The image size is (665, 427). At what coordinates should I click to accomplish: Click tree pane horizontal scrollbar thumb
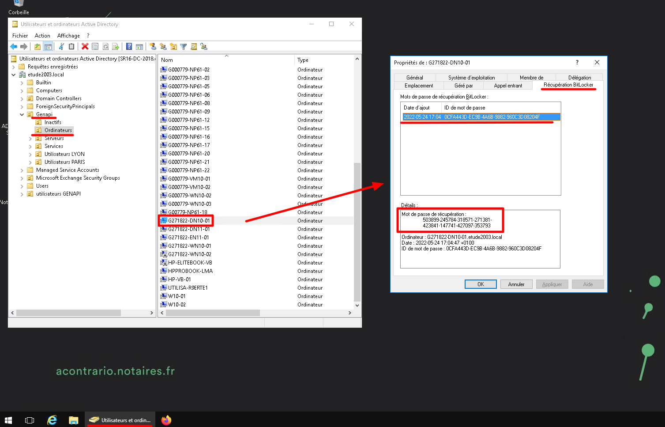[x=68, y=313]
